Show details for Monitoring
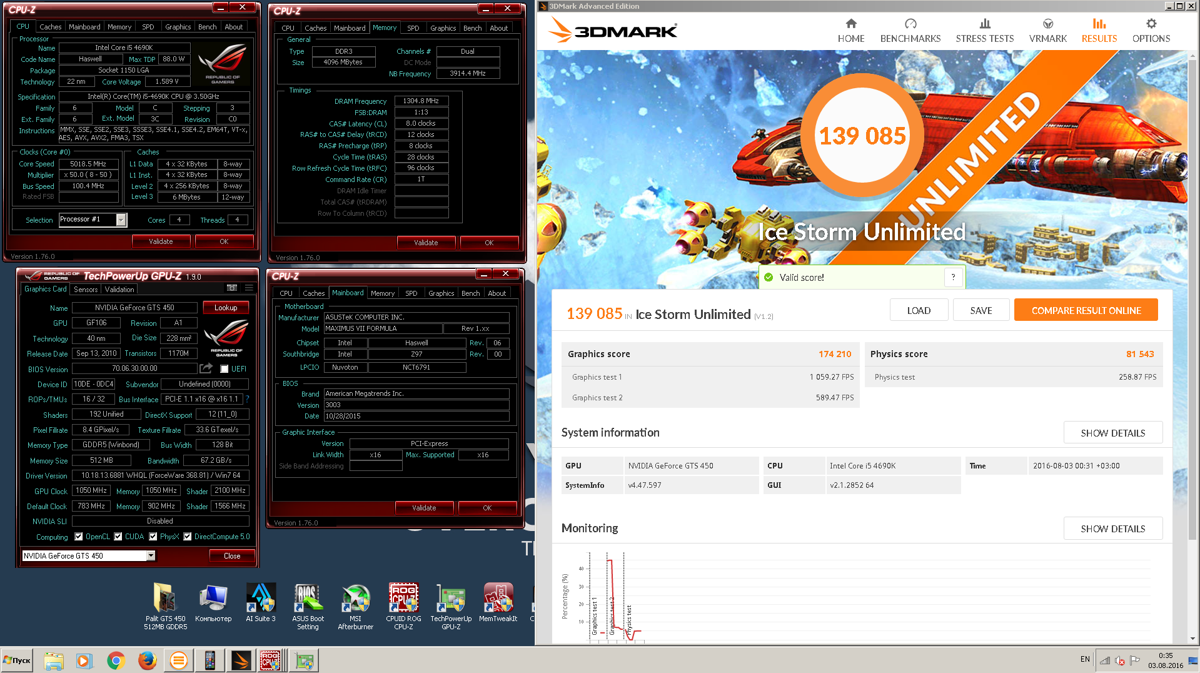 click(x=1113, y=529)
